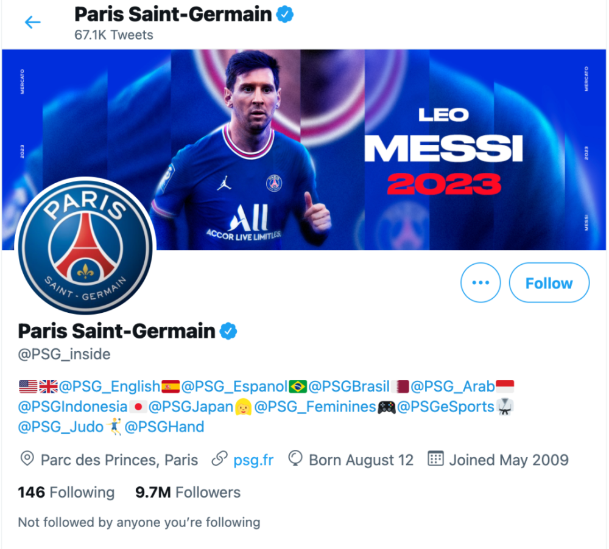Screen dimensions: 609x549
Task: Open the psg.fr website link
Action: click(253, 460)
